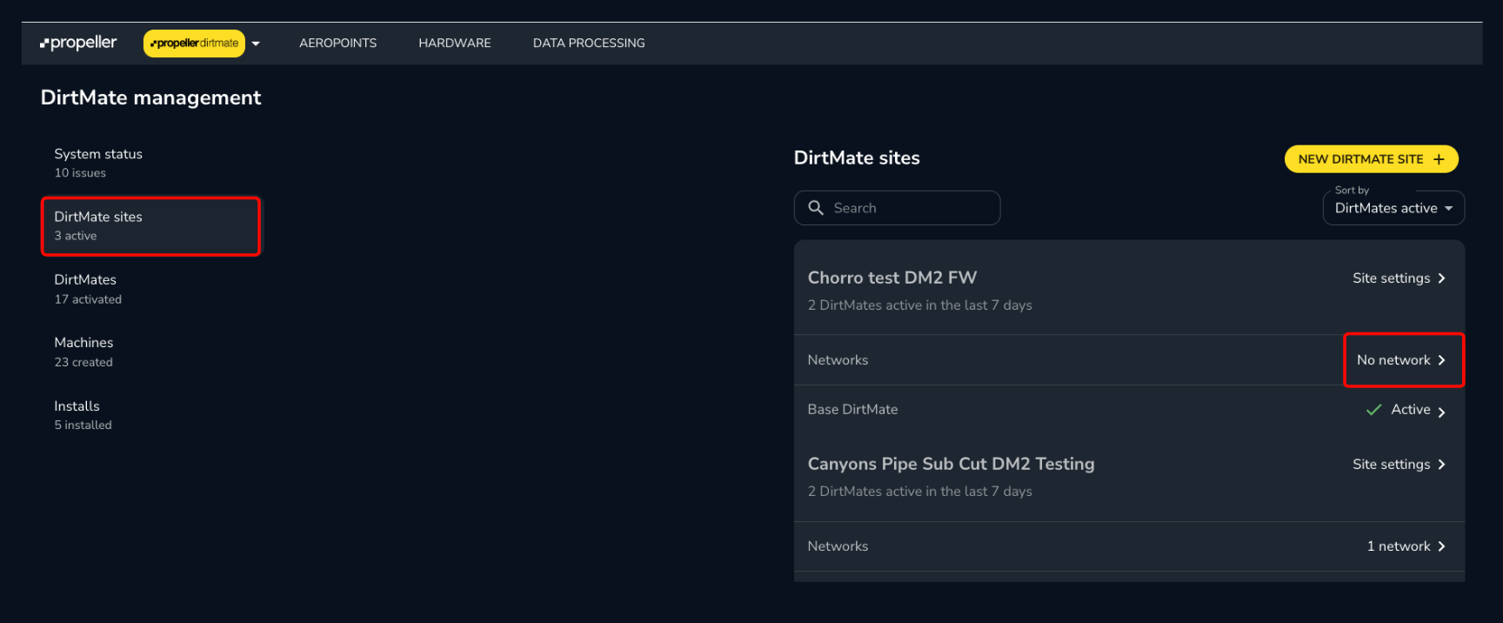Open the Sort by DirtMates active dropdown
Image resolution: width=1503 pixels, height=623 pixels.
[1393, 208]
